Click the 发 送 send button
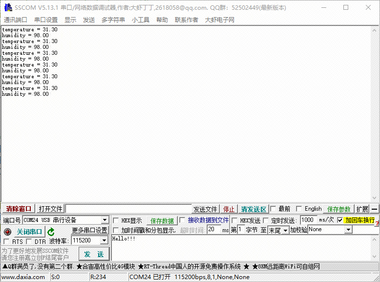 (94, 254)
